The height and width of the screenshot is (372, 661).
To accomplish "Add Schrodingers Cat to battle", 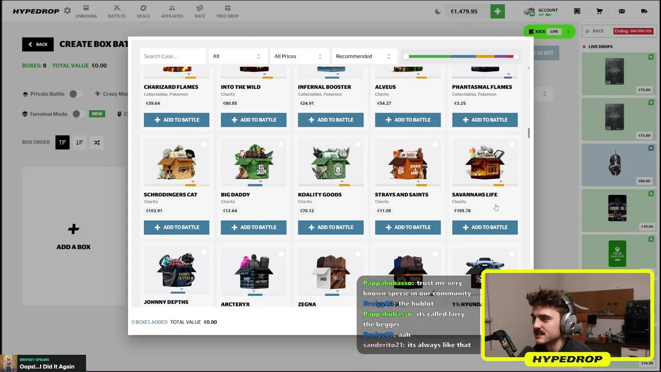I will [x=177, y=227].
